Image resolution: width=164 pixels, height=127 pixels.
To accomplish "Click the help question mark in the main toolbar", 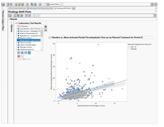I will point(155,4).
